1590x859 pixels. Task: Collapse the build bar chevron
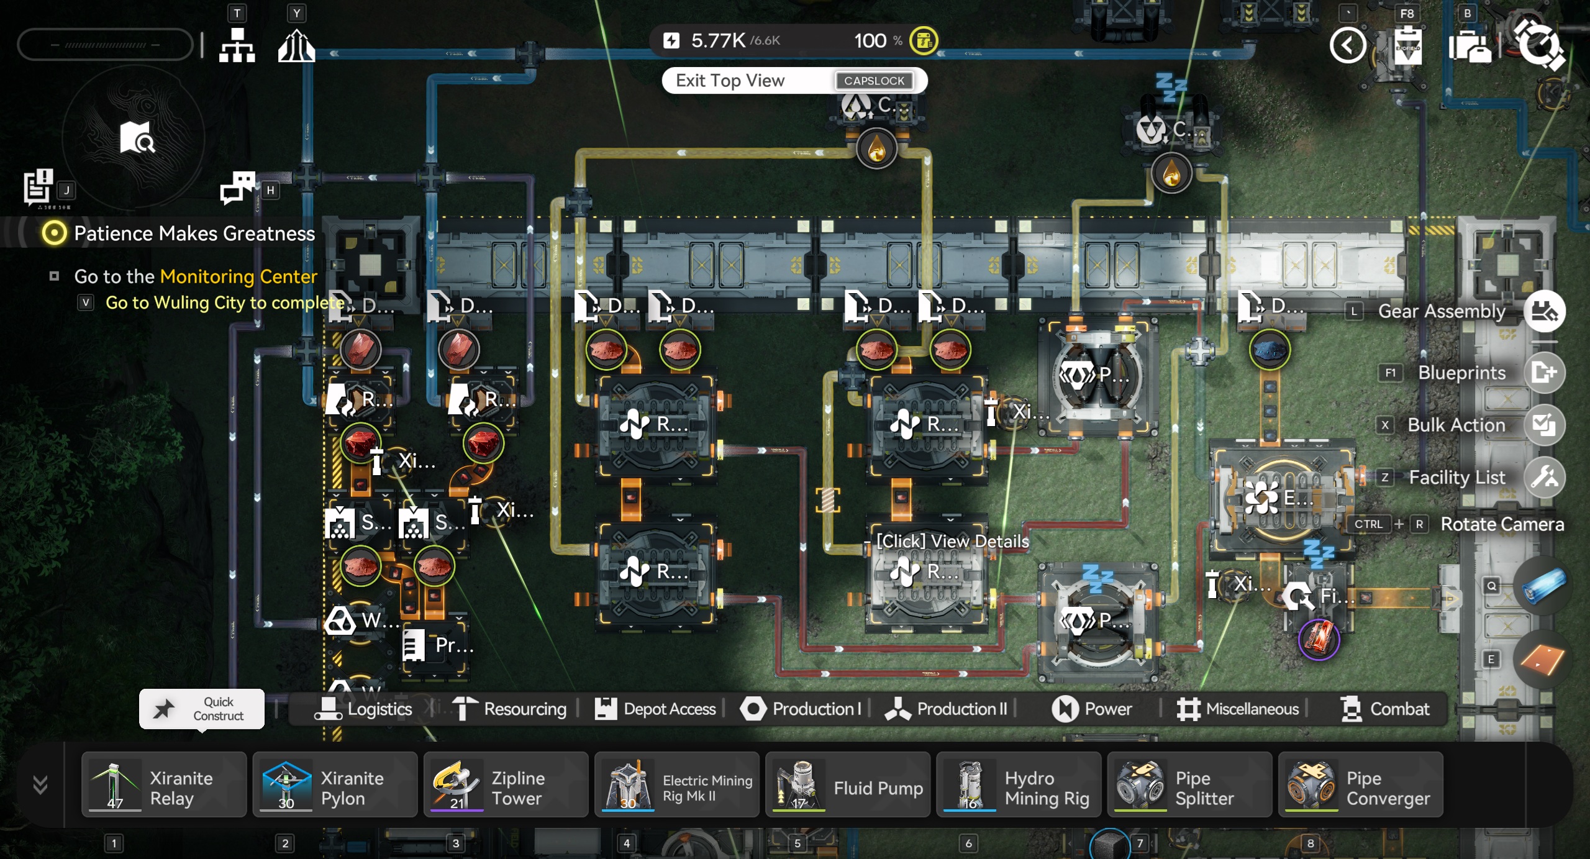(40, 785)
